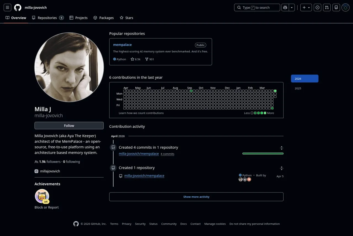Click Manage cookies in footer
Image resolution: width=353 pixels, height=236 pixels.
point(215,224)
